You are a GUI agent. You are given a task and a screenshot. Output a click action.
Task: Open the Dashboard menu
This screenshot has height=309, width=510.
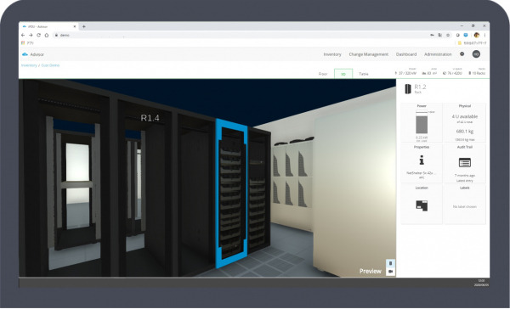406,54
